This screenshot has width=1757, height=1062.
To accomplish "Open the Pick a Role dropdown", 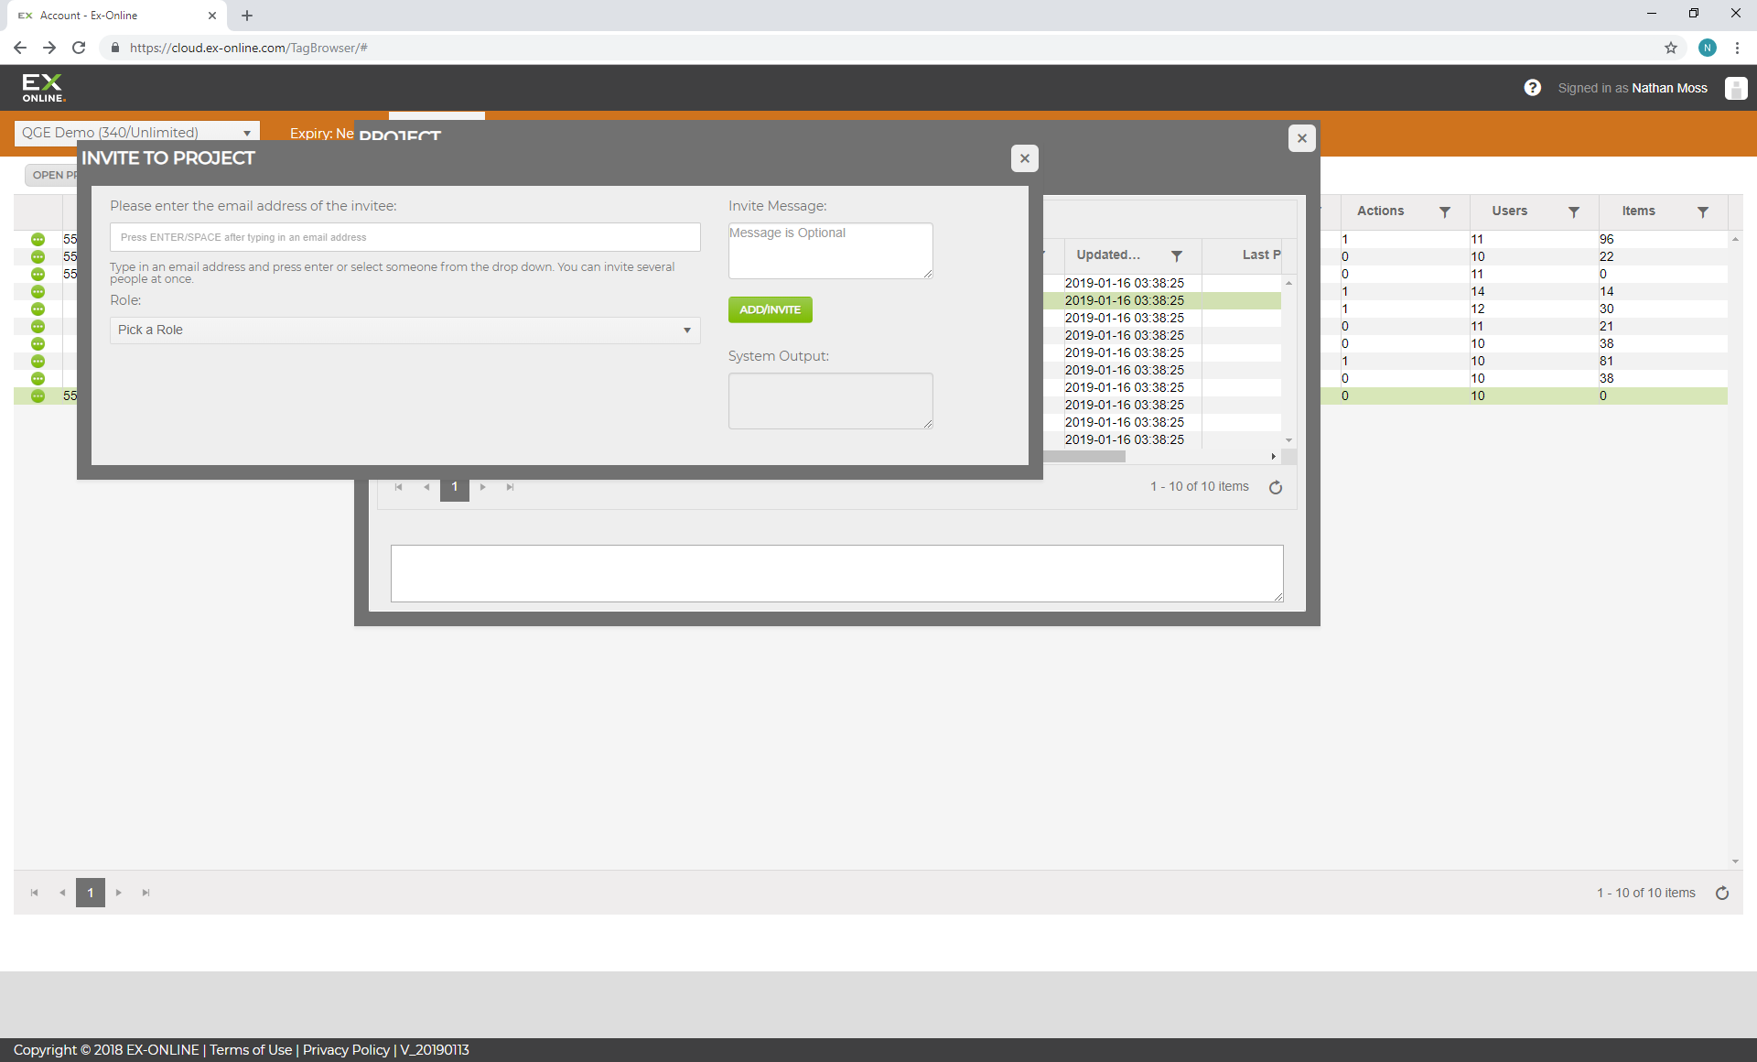I will tap(404, 330).
